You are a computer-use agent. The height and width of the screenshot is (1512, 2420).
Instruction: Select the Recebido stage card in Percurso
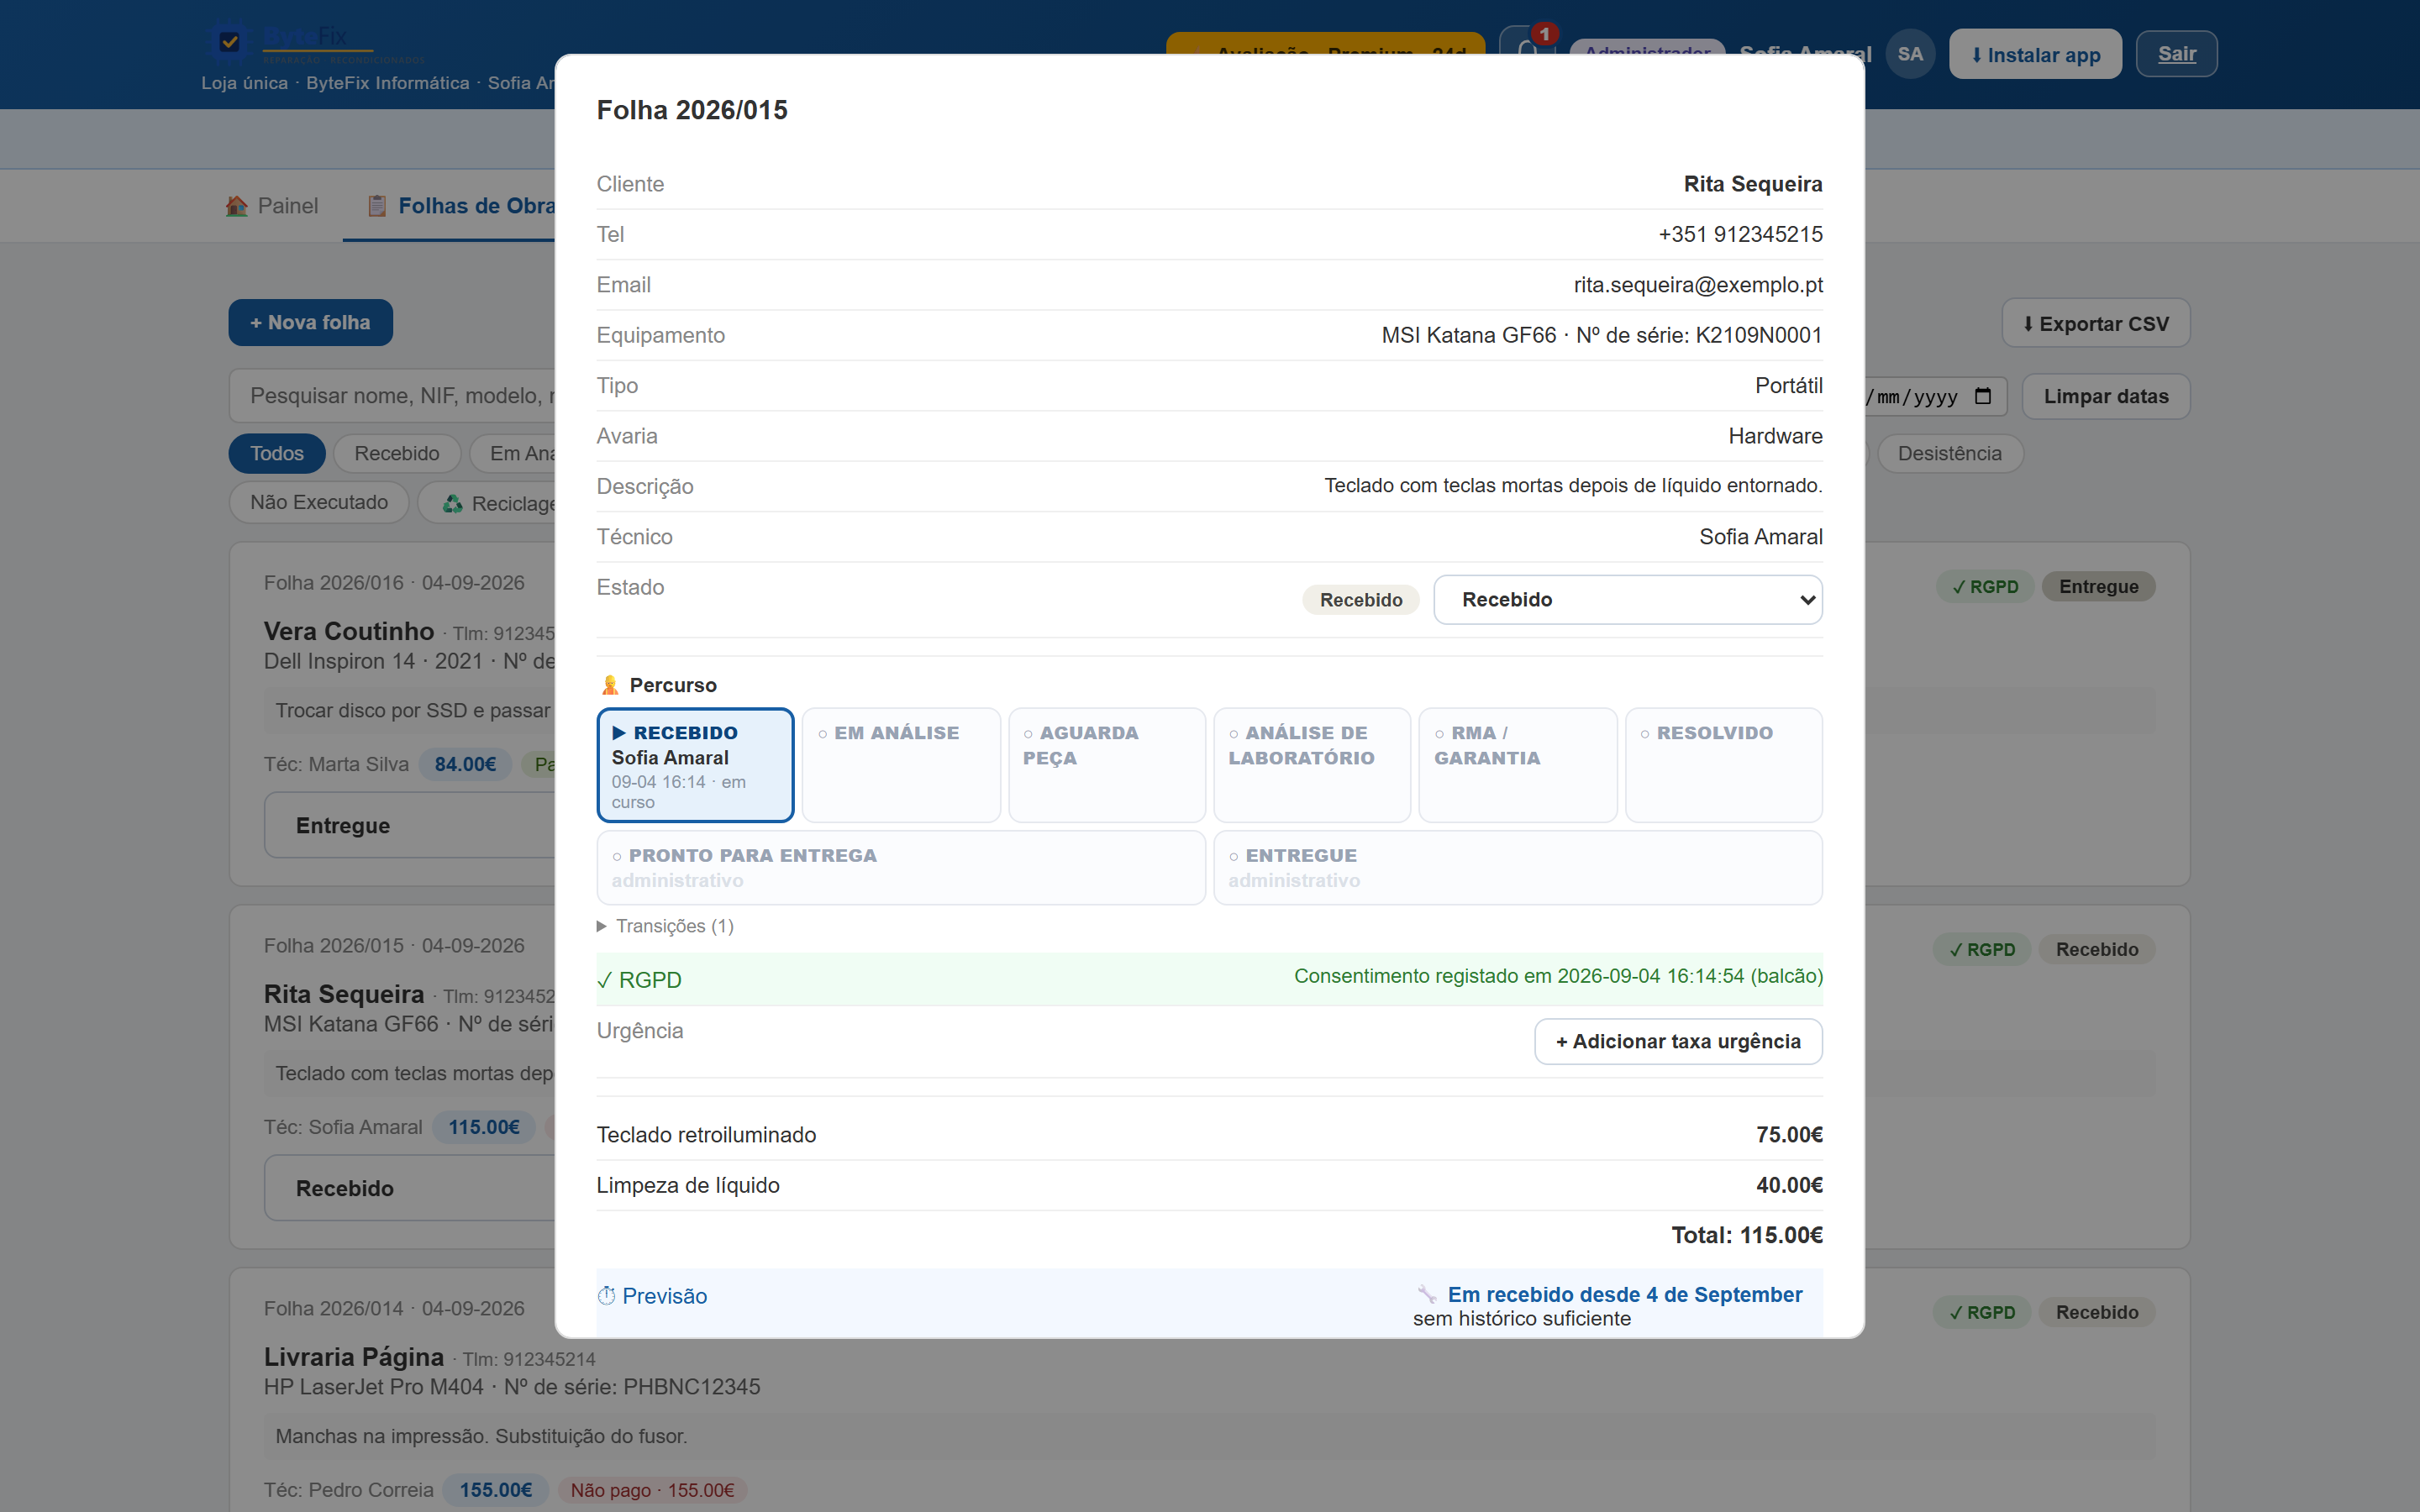point(695,765)
